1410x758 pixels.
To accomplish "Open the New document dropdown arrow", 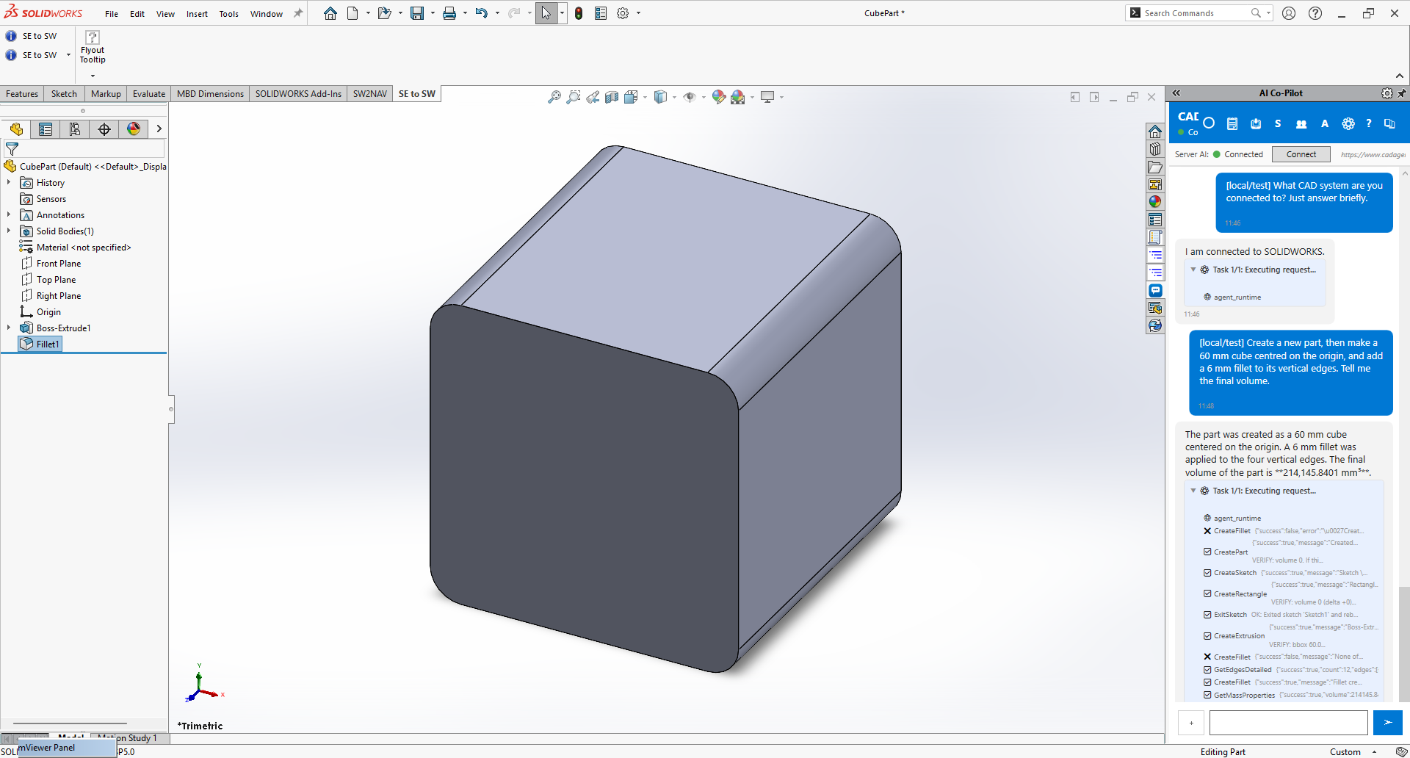I will 367,13.
